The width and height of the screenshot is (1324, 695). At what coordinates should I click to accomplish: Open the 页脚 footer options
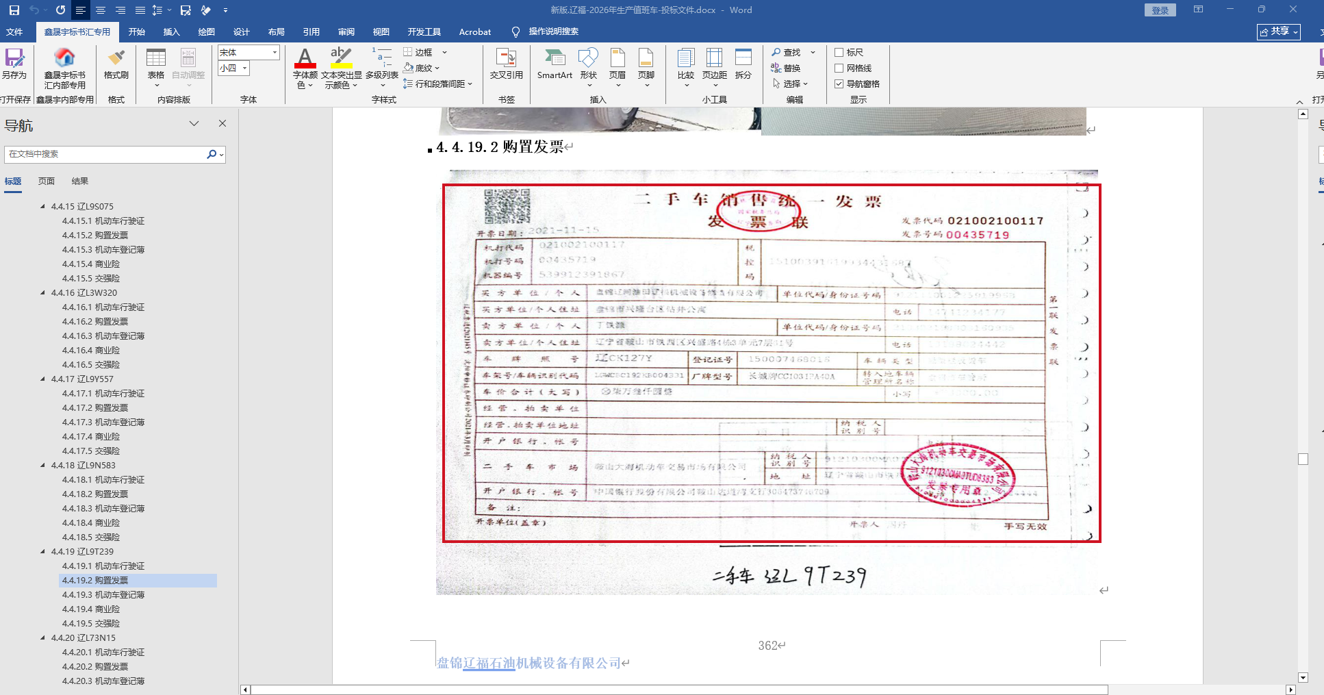point(646,68)
